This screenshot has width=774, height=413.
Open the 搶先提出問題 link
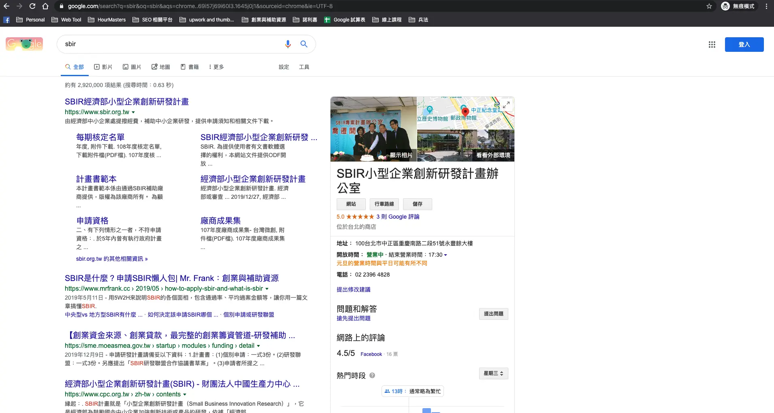pos(354,318)
